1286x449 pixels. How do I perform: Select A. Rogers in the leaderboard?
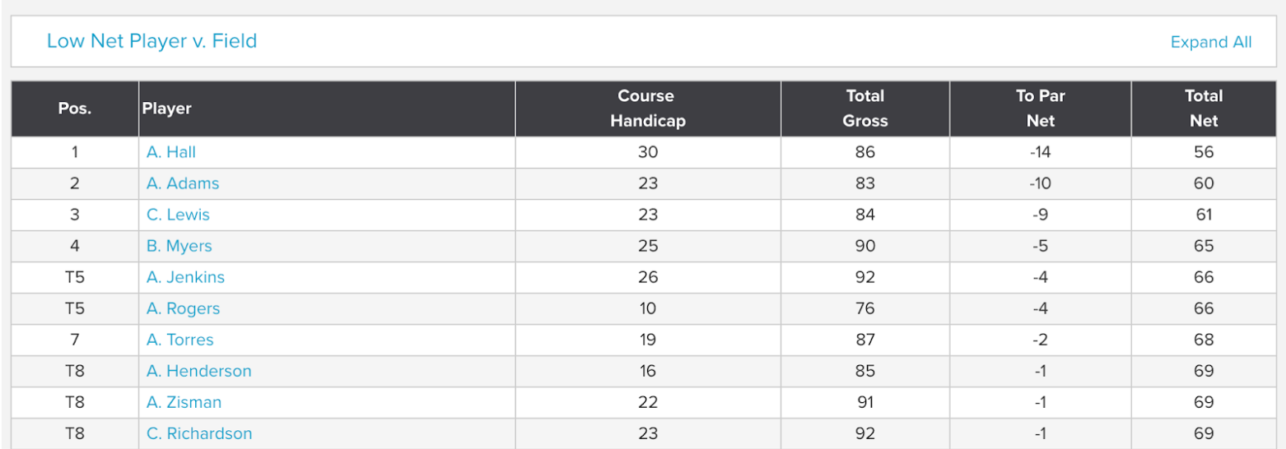point(183,308)
